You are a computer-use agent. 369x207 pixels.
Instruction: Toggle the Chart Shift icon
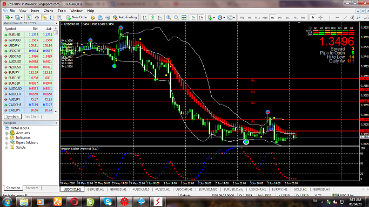click(x=201, y=18)
